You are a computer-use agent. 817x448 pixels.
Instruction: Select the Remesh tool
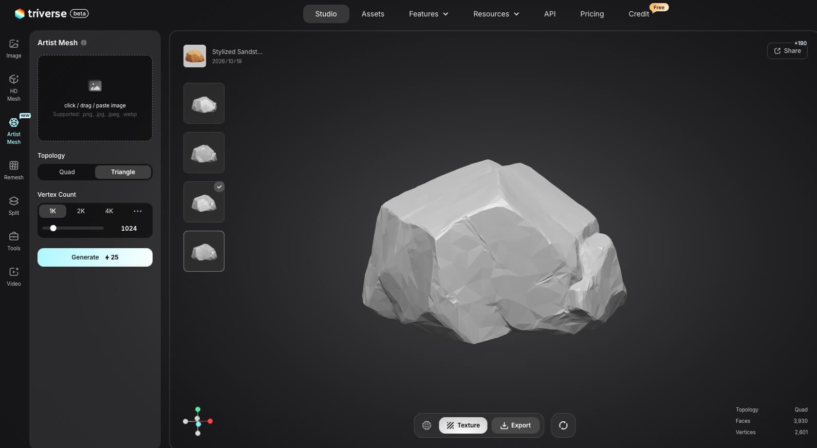[x=14, y=170]
